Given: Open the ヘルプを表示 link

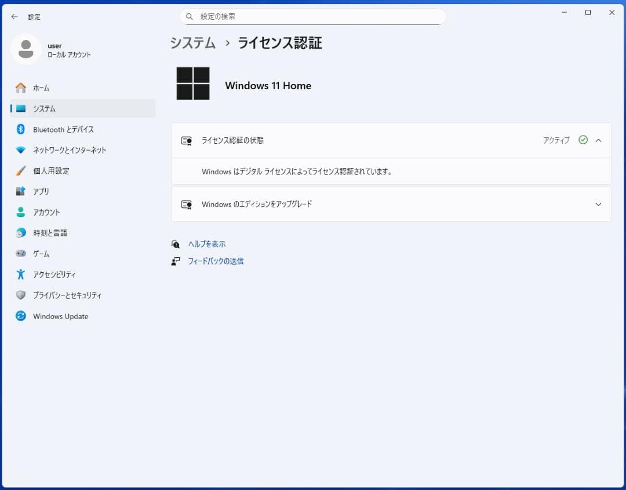Looking at the screenshot, I should tap(208, 244).
